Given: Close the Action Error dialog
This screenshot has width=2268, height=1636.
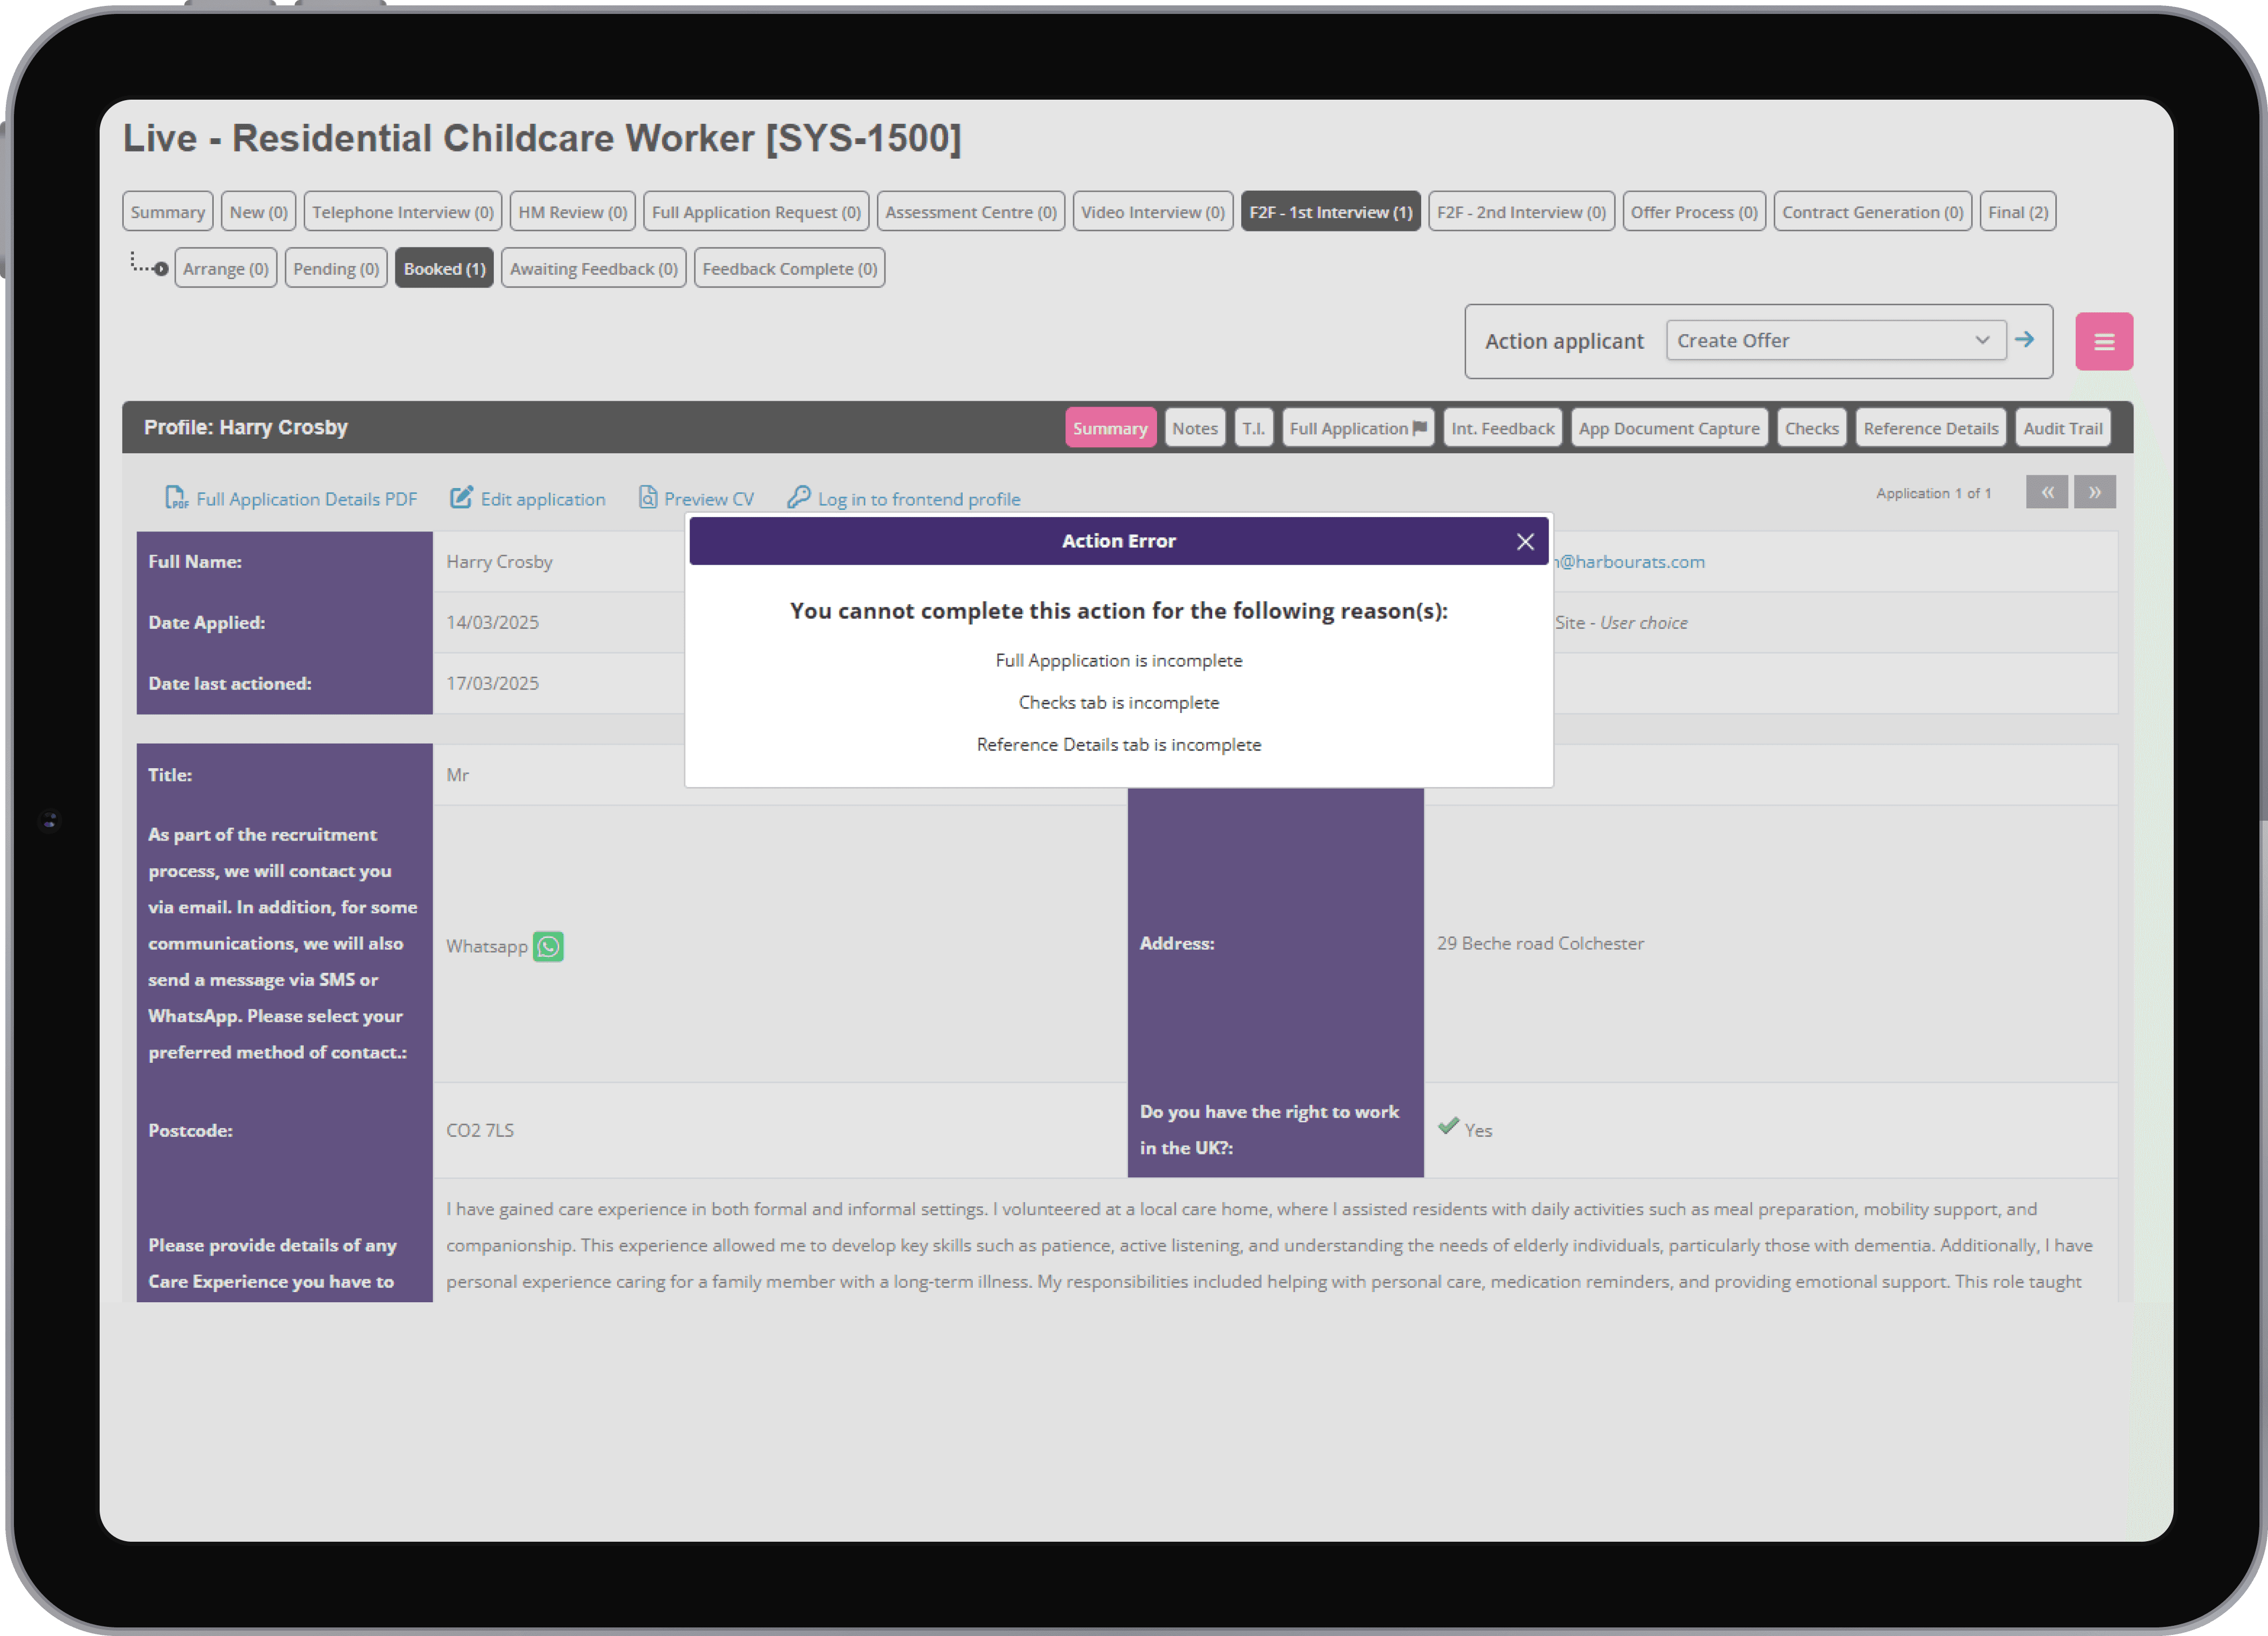Looking at the screenshot, I should click(x=1524, y=542).
